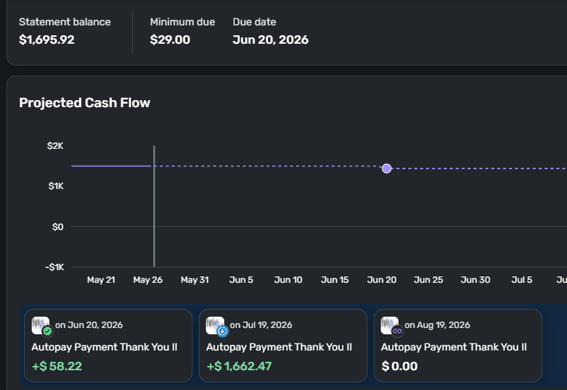The height and width of the screenshot is (390, 567).
Task: Click the account thumbnail on Aug 19 payment
Action: coord(389,325)
